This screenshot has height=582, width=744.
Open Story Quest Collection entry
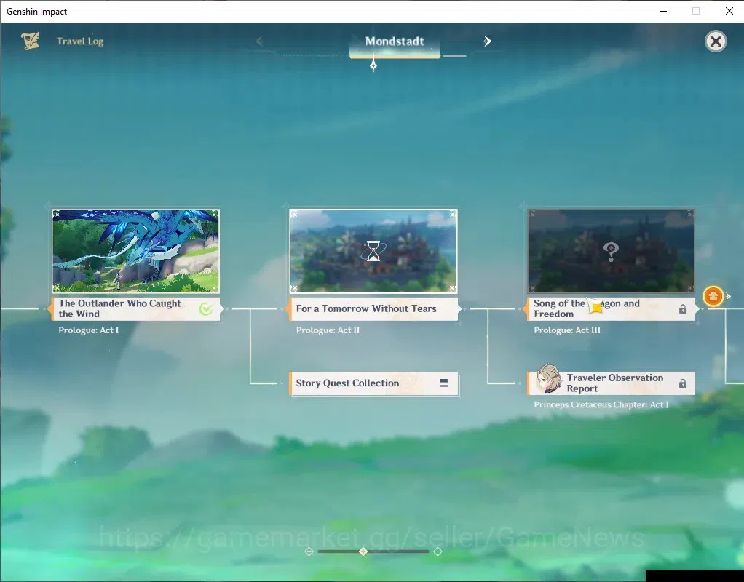[x=374, y=383]
